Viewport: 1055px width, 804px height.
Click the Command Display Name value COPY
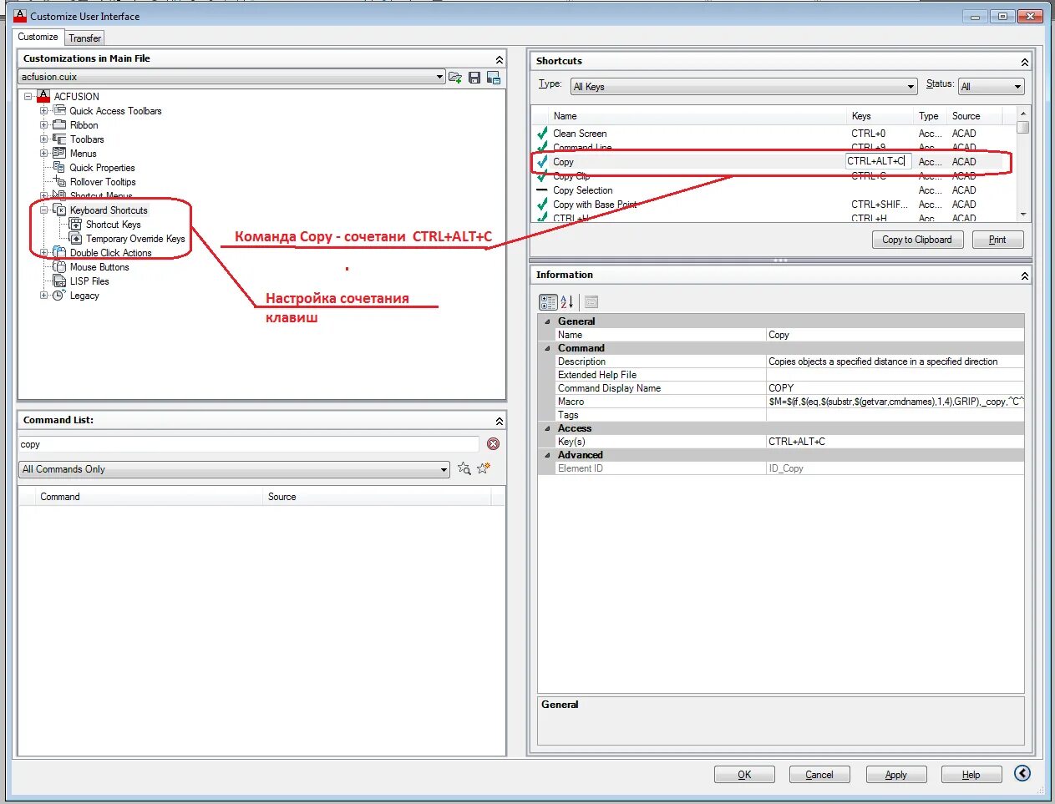[x=895, y=388]
